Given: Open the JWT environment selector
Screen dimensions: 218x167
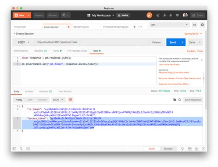Looking at the screenshot, I should [x=169, y=25].
